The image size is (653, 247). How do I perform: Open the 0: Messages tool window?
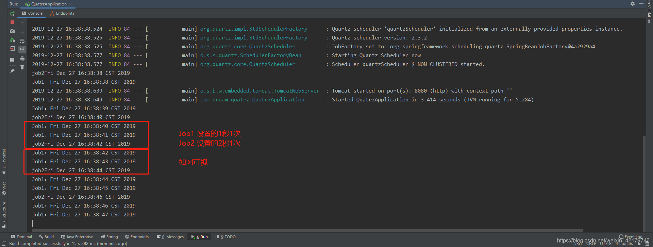tap(170, 237)
